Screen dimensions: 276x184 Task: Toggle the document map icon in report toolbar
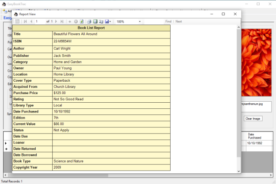click(17, 21)
